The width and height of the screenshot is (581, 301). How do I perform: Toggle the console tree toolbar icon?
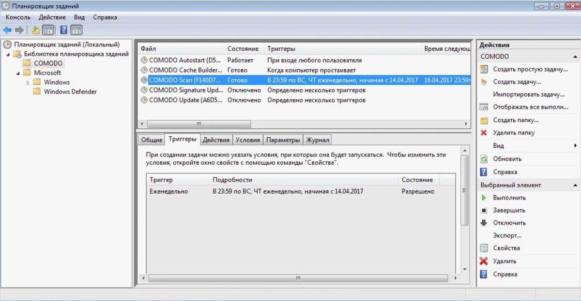[48, 30]
